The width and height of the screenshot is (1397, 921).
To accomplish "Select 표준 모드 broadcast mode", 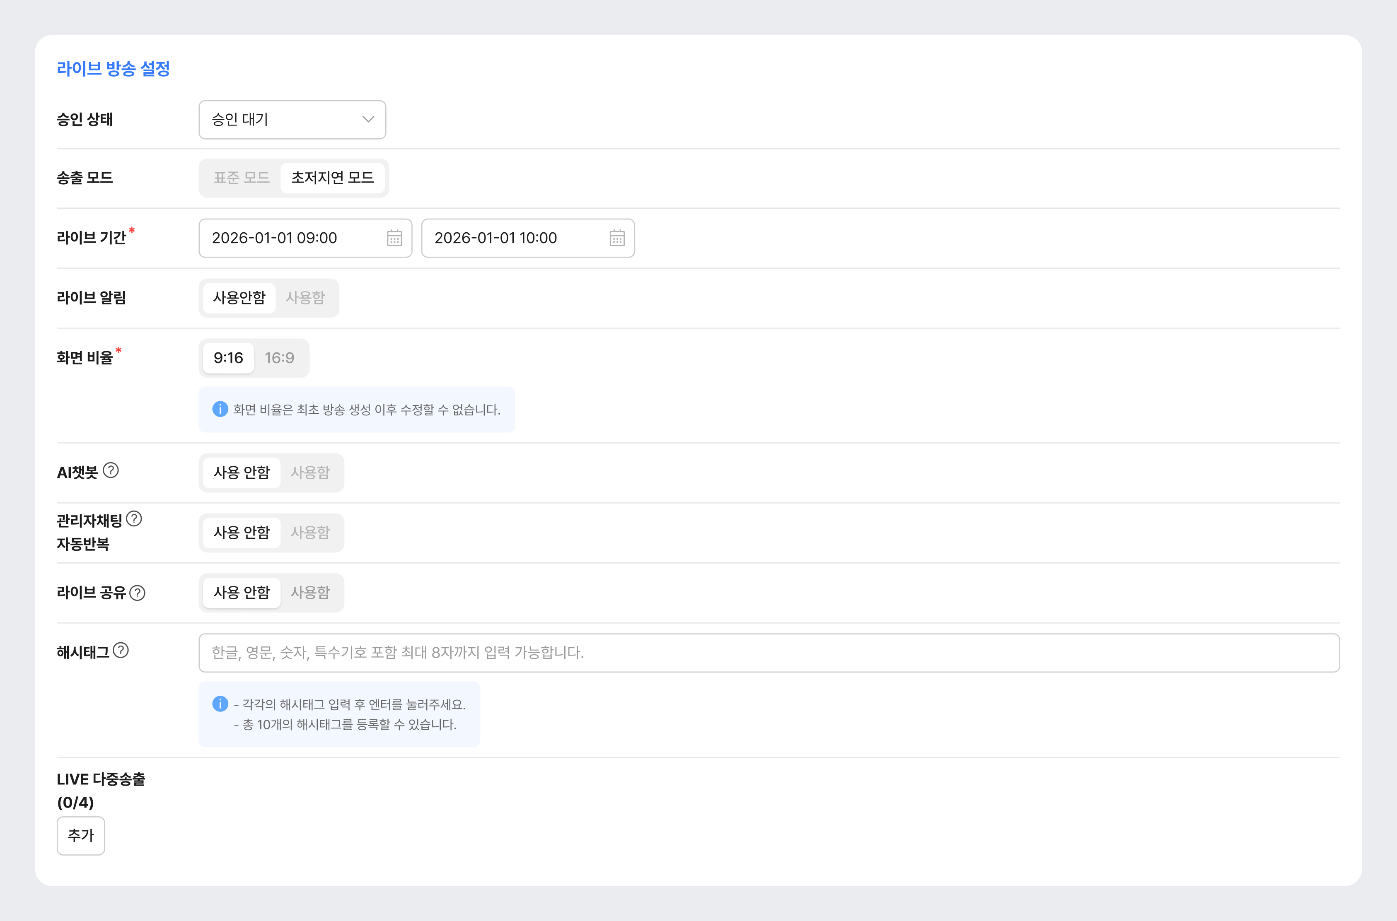I will (x=242, y=178).
